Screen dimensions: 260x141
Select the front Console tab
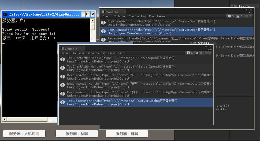click(x=72, y=49)
